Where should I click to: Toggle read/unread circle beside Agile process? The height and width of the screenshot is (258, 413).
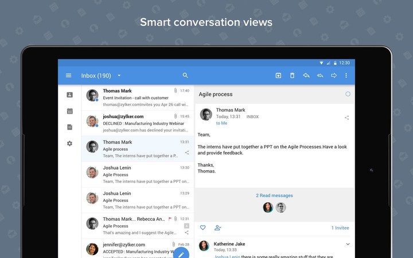tap(348, 94)
